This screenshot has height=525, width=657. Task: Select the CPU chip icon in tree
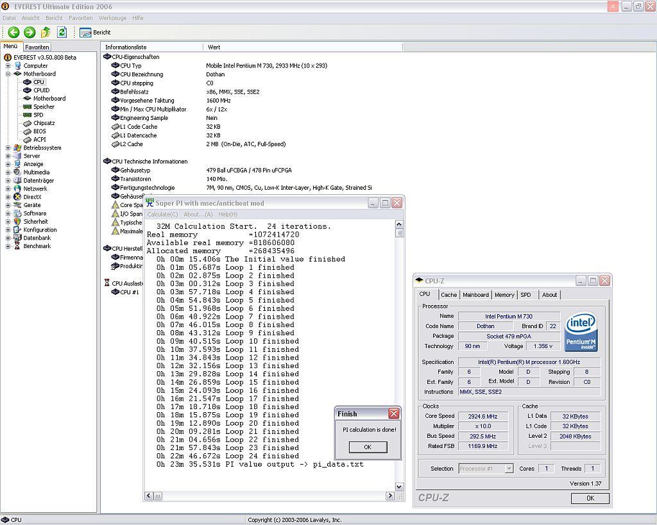click(x=27, y=82)
